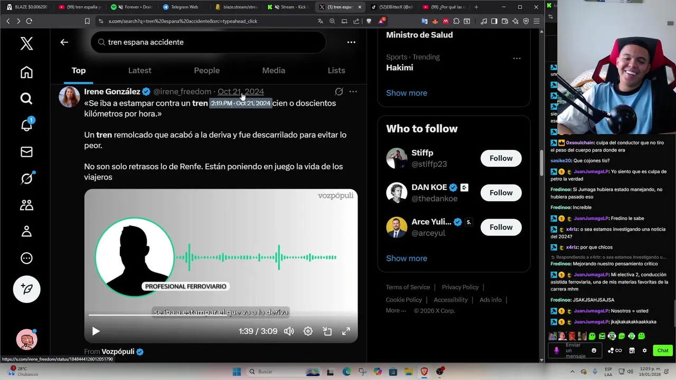This screenshot has width=676, height=380.
Task: Open Grok icon in X sidebar
Action: coord(26,178)
